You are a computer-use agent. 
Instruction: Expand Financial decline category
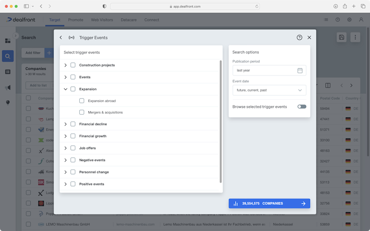pos(65,124)
